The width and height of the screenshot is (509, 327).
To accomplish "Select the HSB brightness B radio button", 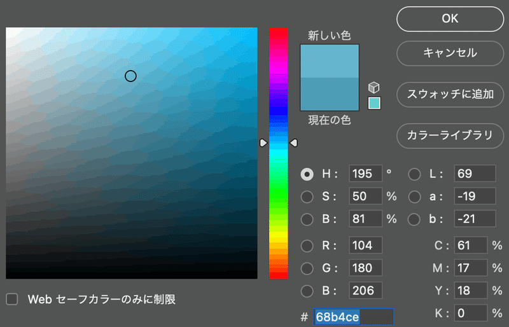I will pyautogui.click(x=307, y=219).
